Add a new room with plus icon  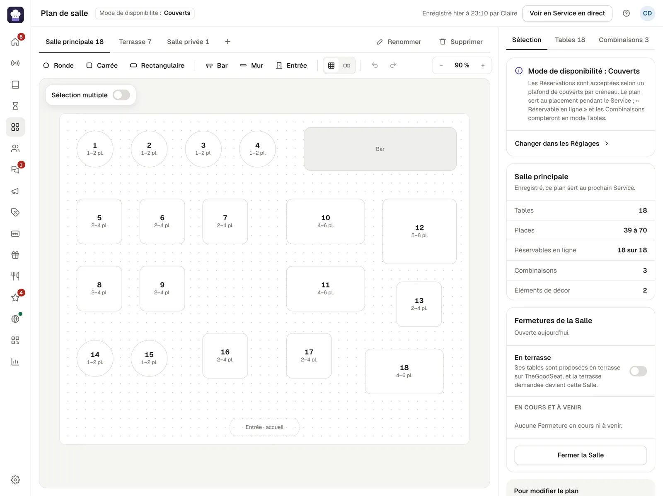click(227, 42)
